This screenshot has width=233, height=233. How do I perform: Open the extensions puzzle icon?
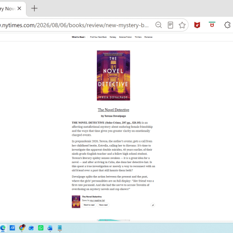[x=227, y=25]
